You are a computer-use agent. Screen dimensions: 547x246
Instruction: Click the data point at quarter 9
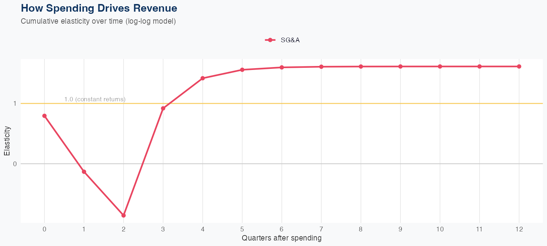400,66
